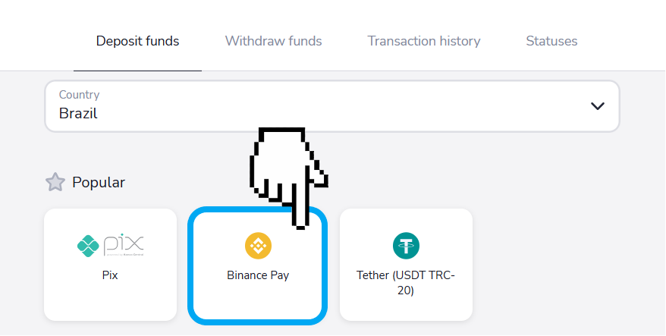
Task: Click the Pix logo icon
Action: [110, 246]
